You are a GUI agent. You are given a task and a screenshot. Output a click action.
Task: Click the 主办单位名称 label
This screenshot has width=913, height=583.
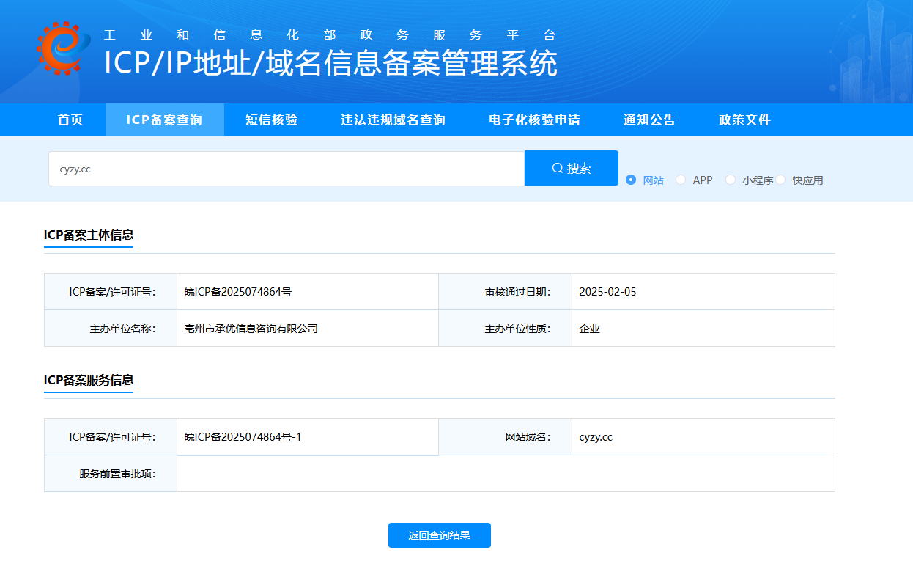[x=122, y=329]
